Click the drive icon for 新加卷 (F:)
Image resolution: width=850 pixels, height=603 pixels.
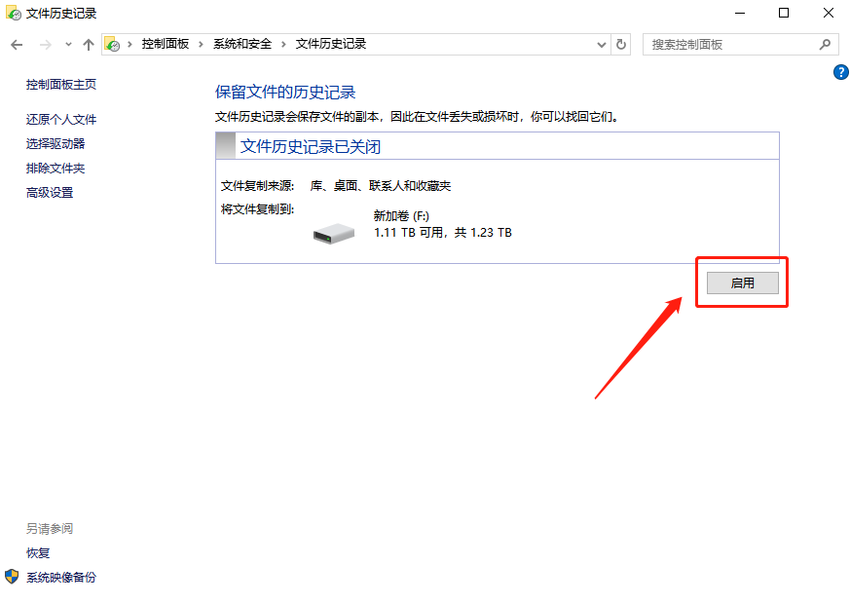coord(334,233)
